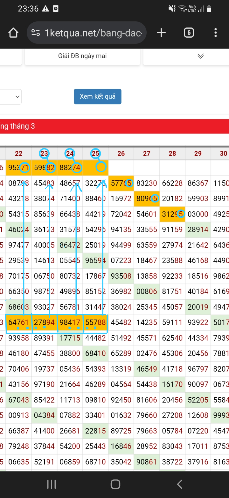Viewport: 229px width, 498px height.
Task: Select the Giải ĐB ngày mai tab
Action: point(82,56)
